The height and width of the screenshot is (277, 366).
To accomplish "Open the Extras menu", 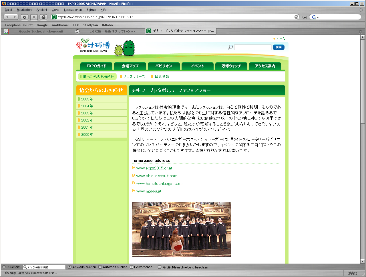I will [91, 10].
